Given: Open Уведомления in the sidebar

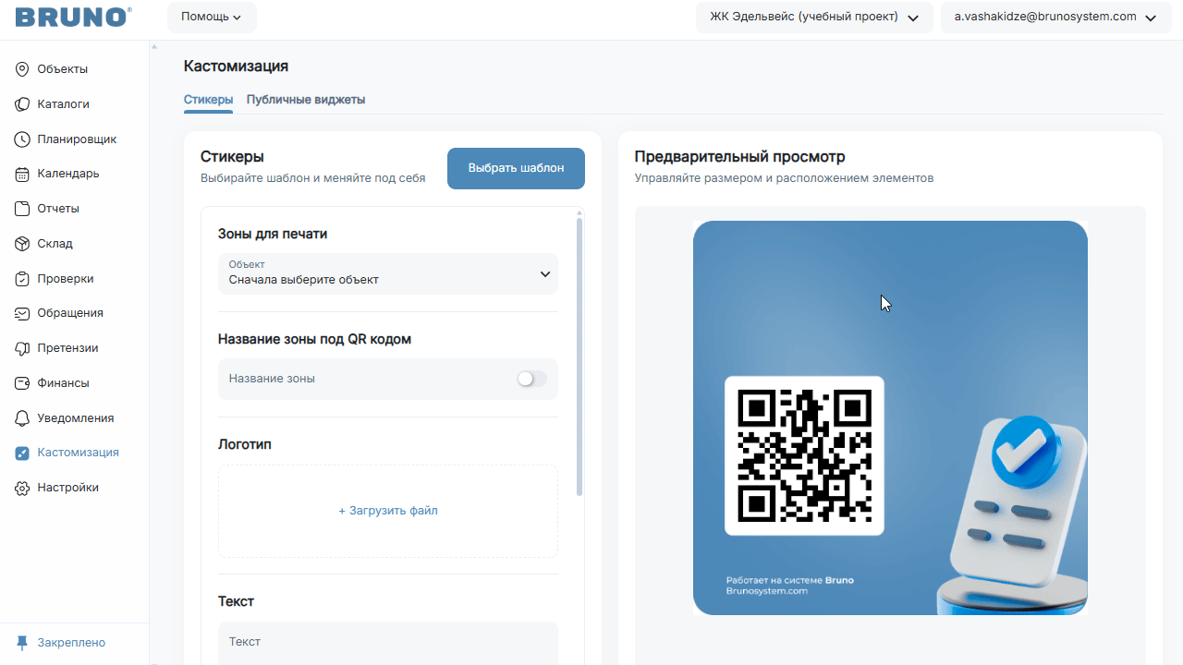Looking at the screenshot, I should coord(74,418).
